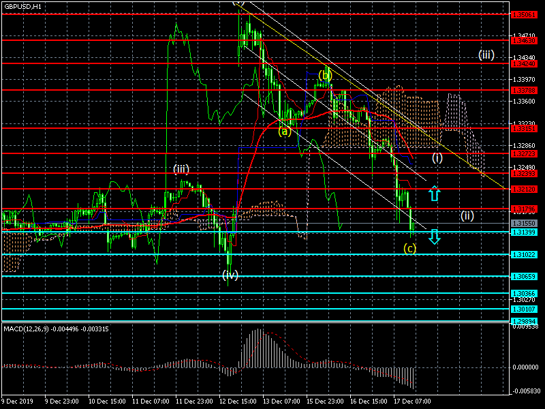Click the yellow (b) wave label
Image resolution: width=545 pixels, height=409 pixels.
click(x=326, y=75)
